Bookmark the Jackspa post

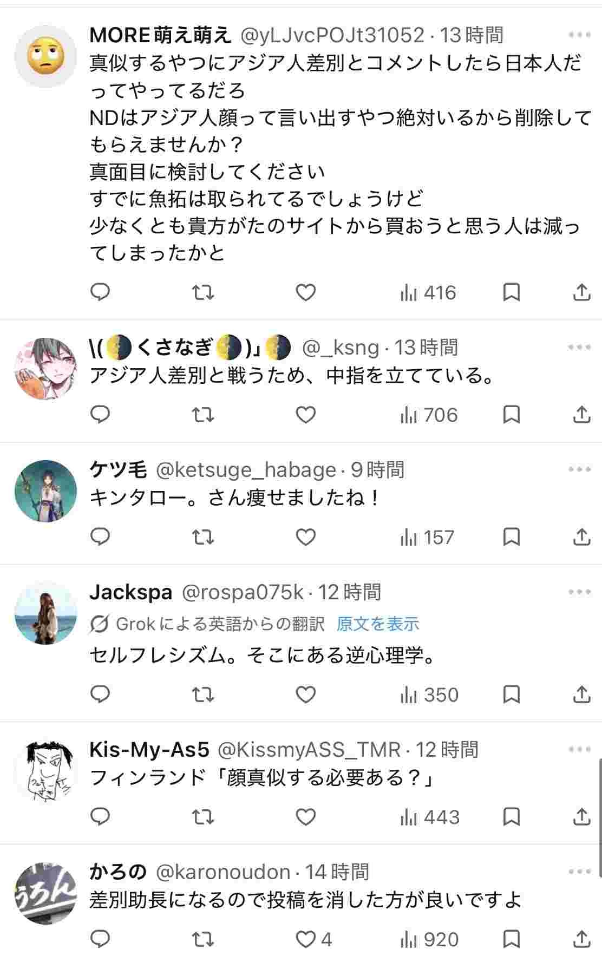click(512, 695)
